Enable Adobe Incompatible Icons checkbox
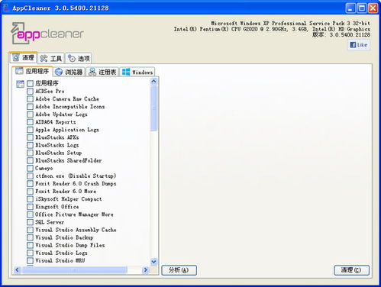The image size is (381, 287). (x=30, y=106)
